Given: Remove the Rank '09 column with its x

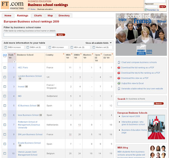Looking at the screenshot, I should pyautogui.click(x=15, y=54).
